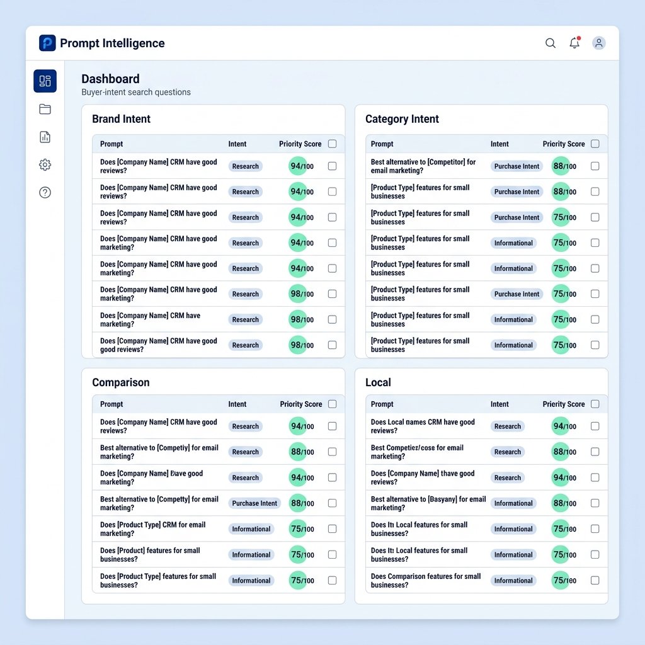Check Local 'Best alternative to [Basyany]' checkbox
Image resolution: width=645 pixels, height=645 pixels.
(x=595, y=503)
